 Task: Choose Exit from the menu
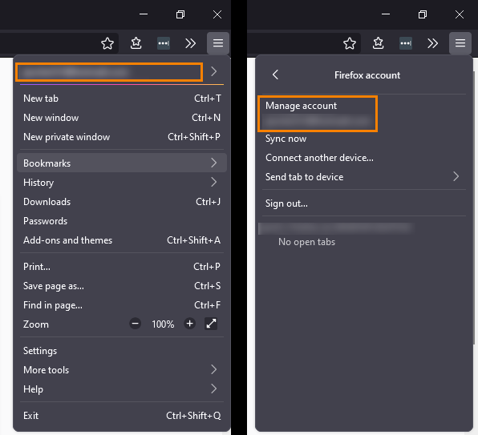[x=122, y=415]
